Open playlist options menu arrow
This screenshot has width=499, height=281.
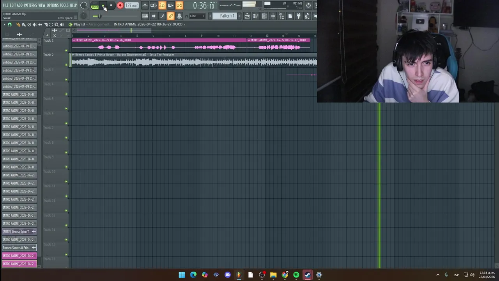4,25
